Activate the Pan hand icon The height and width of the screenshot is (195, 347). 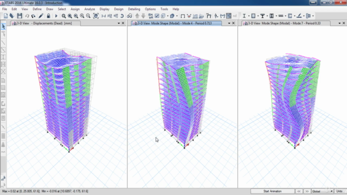pos(96,16)
